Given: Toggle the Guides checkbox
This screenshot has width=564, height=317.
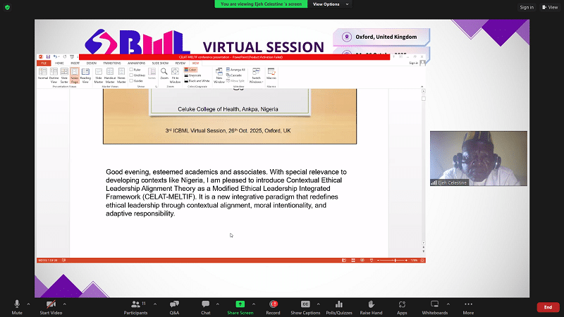Looking at the screenshot, I should (131, 80).
